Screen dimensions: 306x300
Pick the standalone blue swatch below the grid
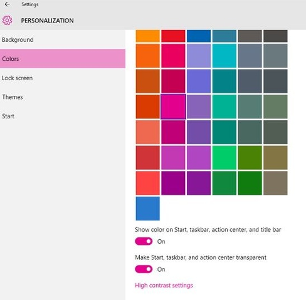click(x=147, y=209)
